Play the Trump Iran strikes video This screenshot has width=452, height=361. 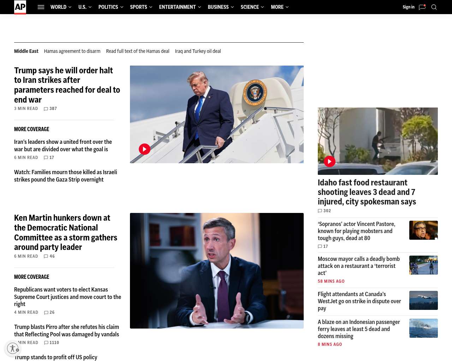[144, 149]
